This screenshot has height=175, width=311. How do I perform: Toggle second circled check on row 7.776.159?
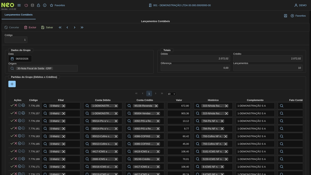[23, 121]
